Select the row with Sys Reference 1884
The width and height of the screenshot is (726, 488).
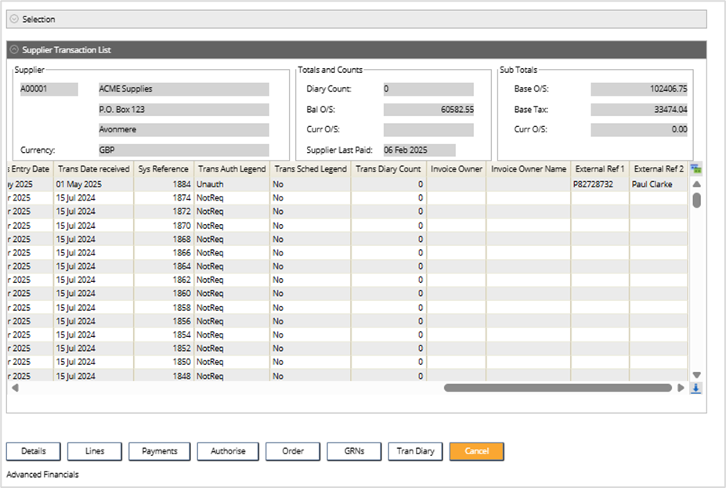point(347,184)
